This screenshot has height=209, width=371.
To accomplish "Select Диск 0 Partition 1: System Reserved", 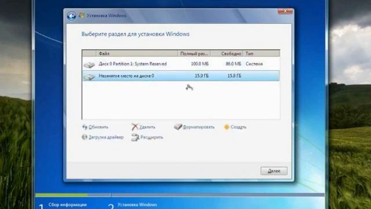I will click(x=181, y=64).
